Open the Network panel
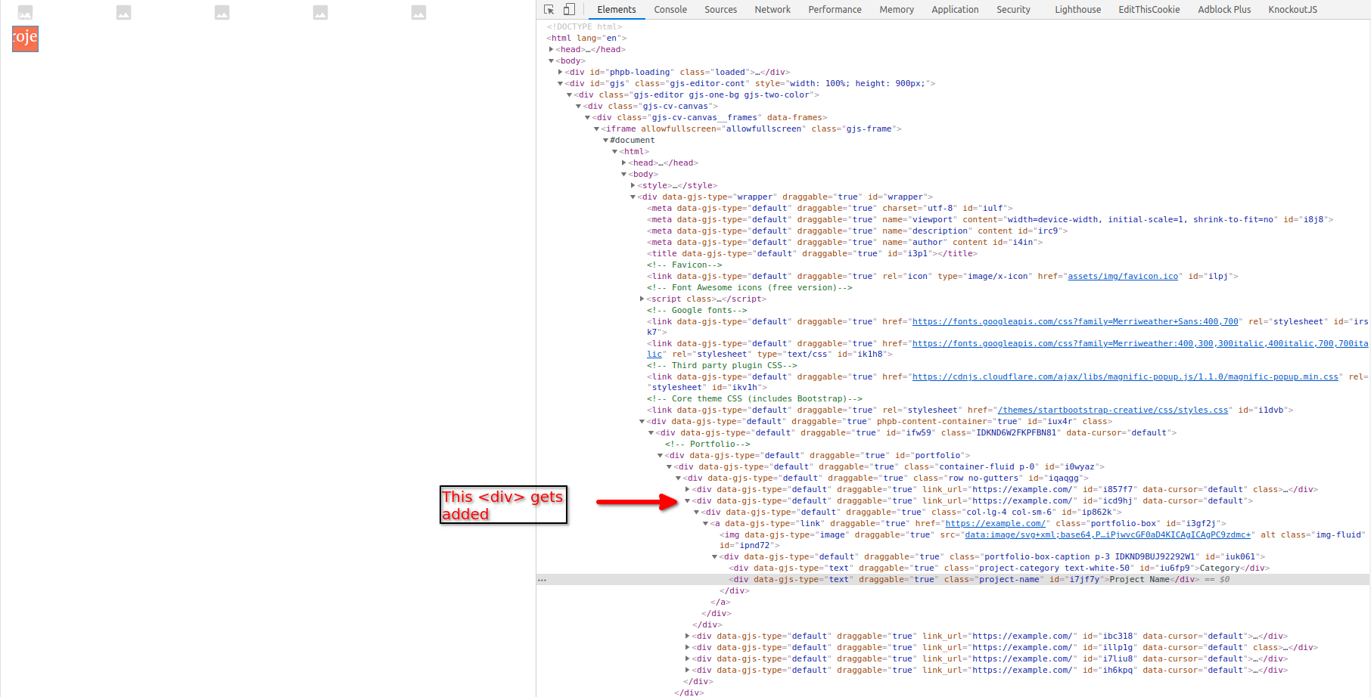 [x=773, y=9]
